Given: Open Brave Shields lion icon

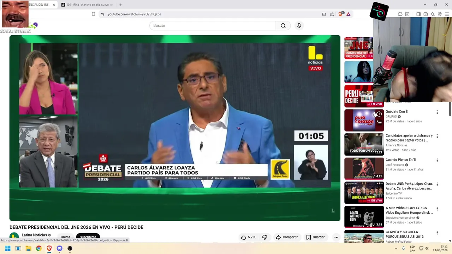Looking at the screenshot, I should (341, 14).
